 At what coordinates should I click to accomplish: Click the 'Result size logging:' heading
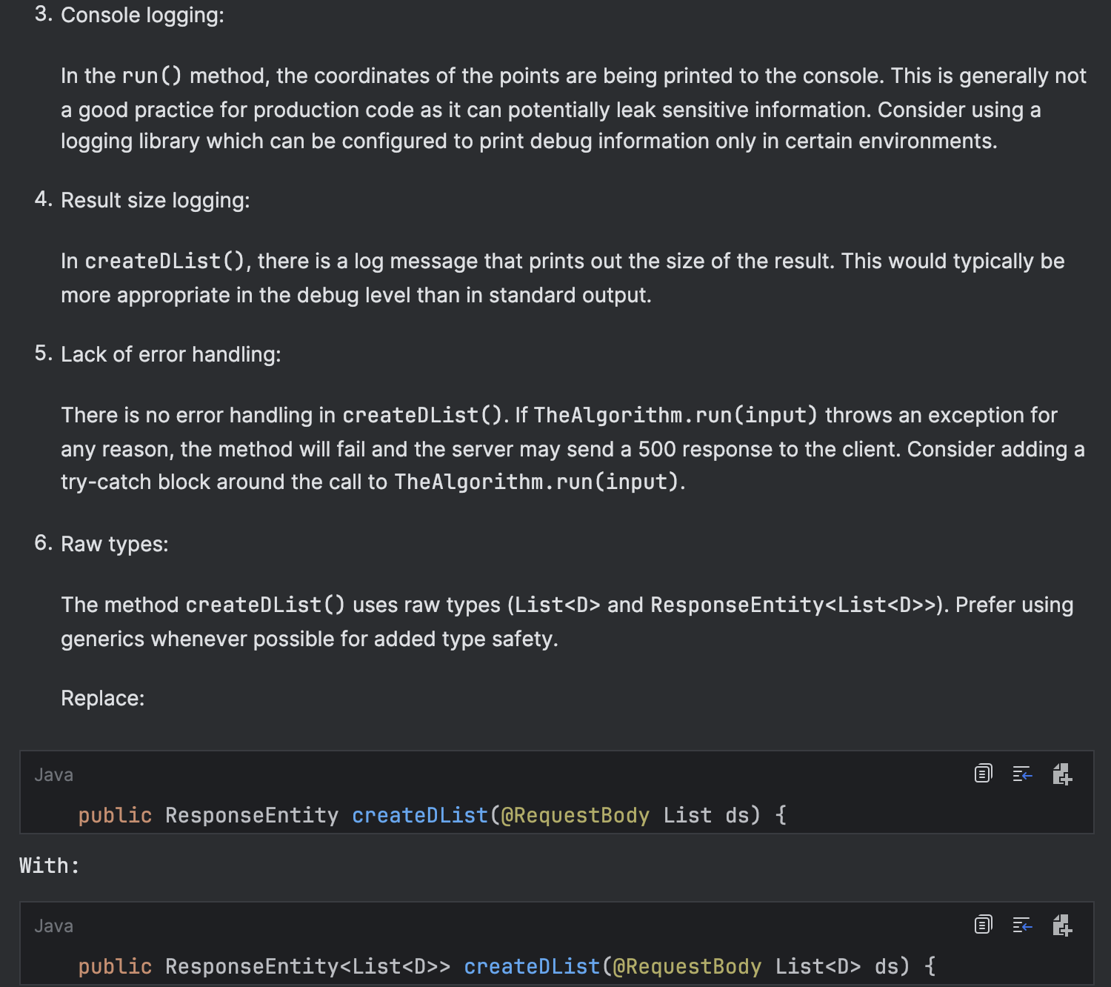[155, 200]
